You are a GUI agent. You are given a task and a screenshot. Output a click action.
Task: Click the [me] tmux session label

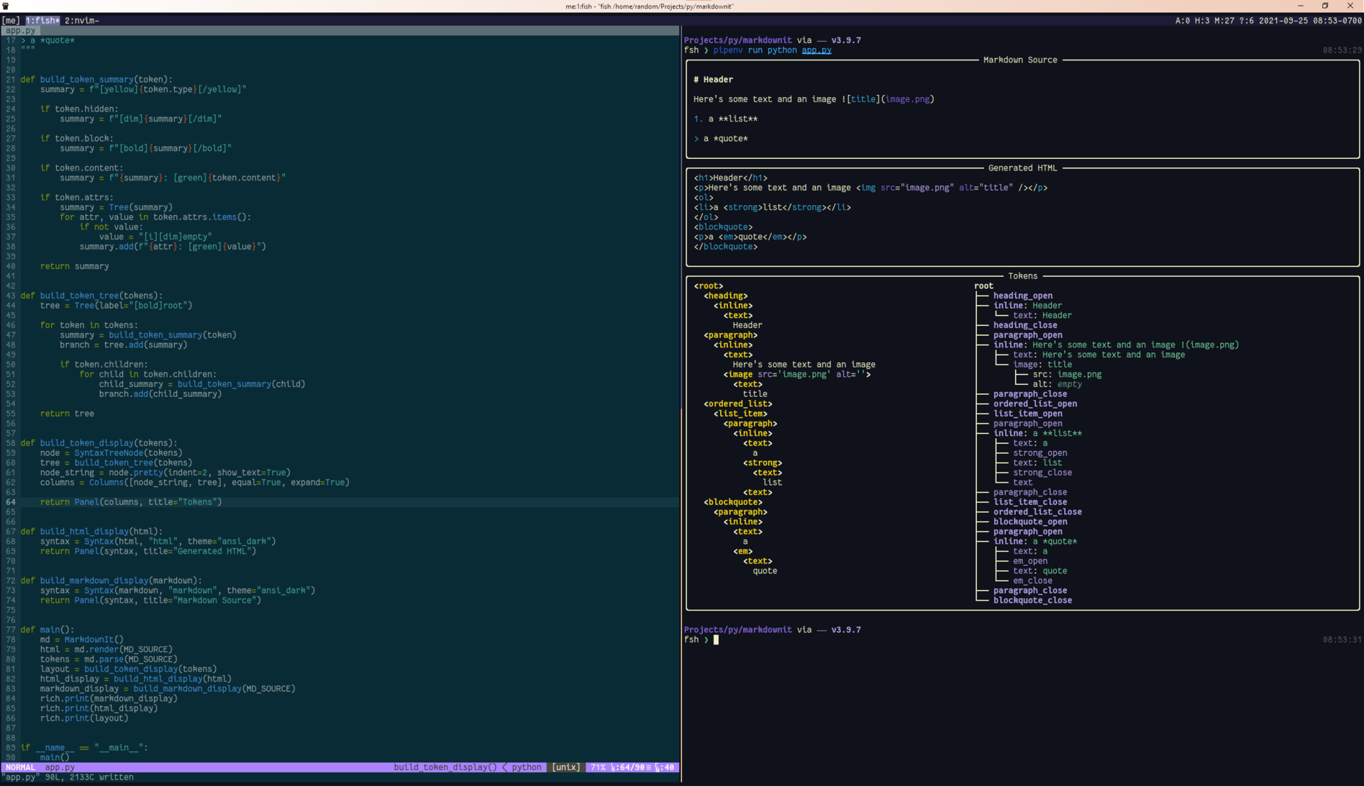click(11, 20)
